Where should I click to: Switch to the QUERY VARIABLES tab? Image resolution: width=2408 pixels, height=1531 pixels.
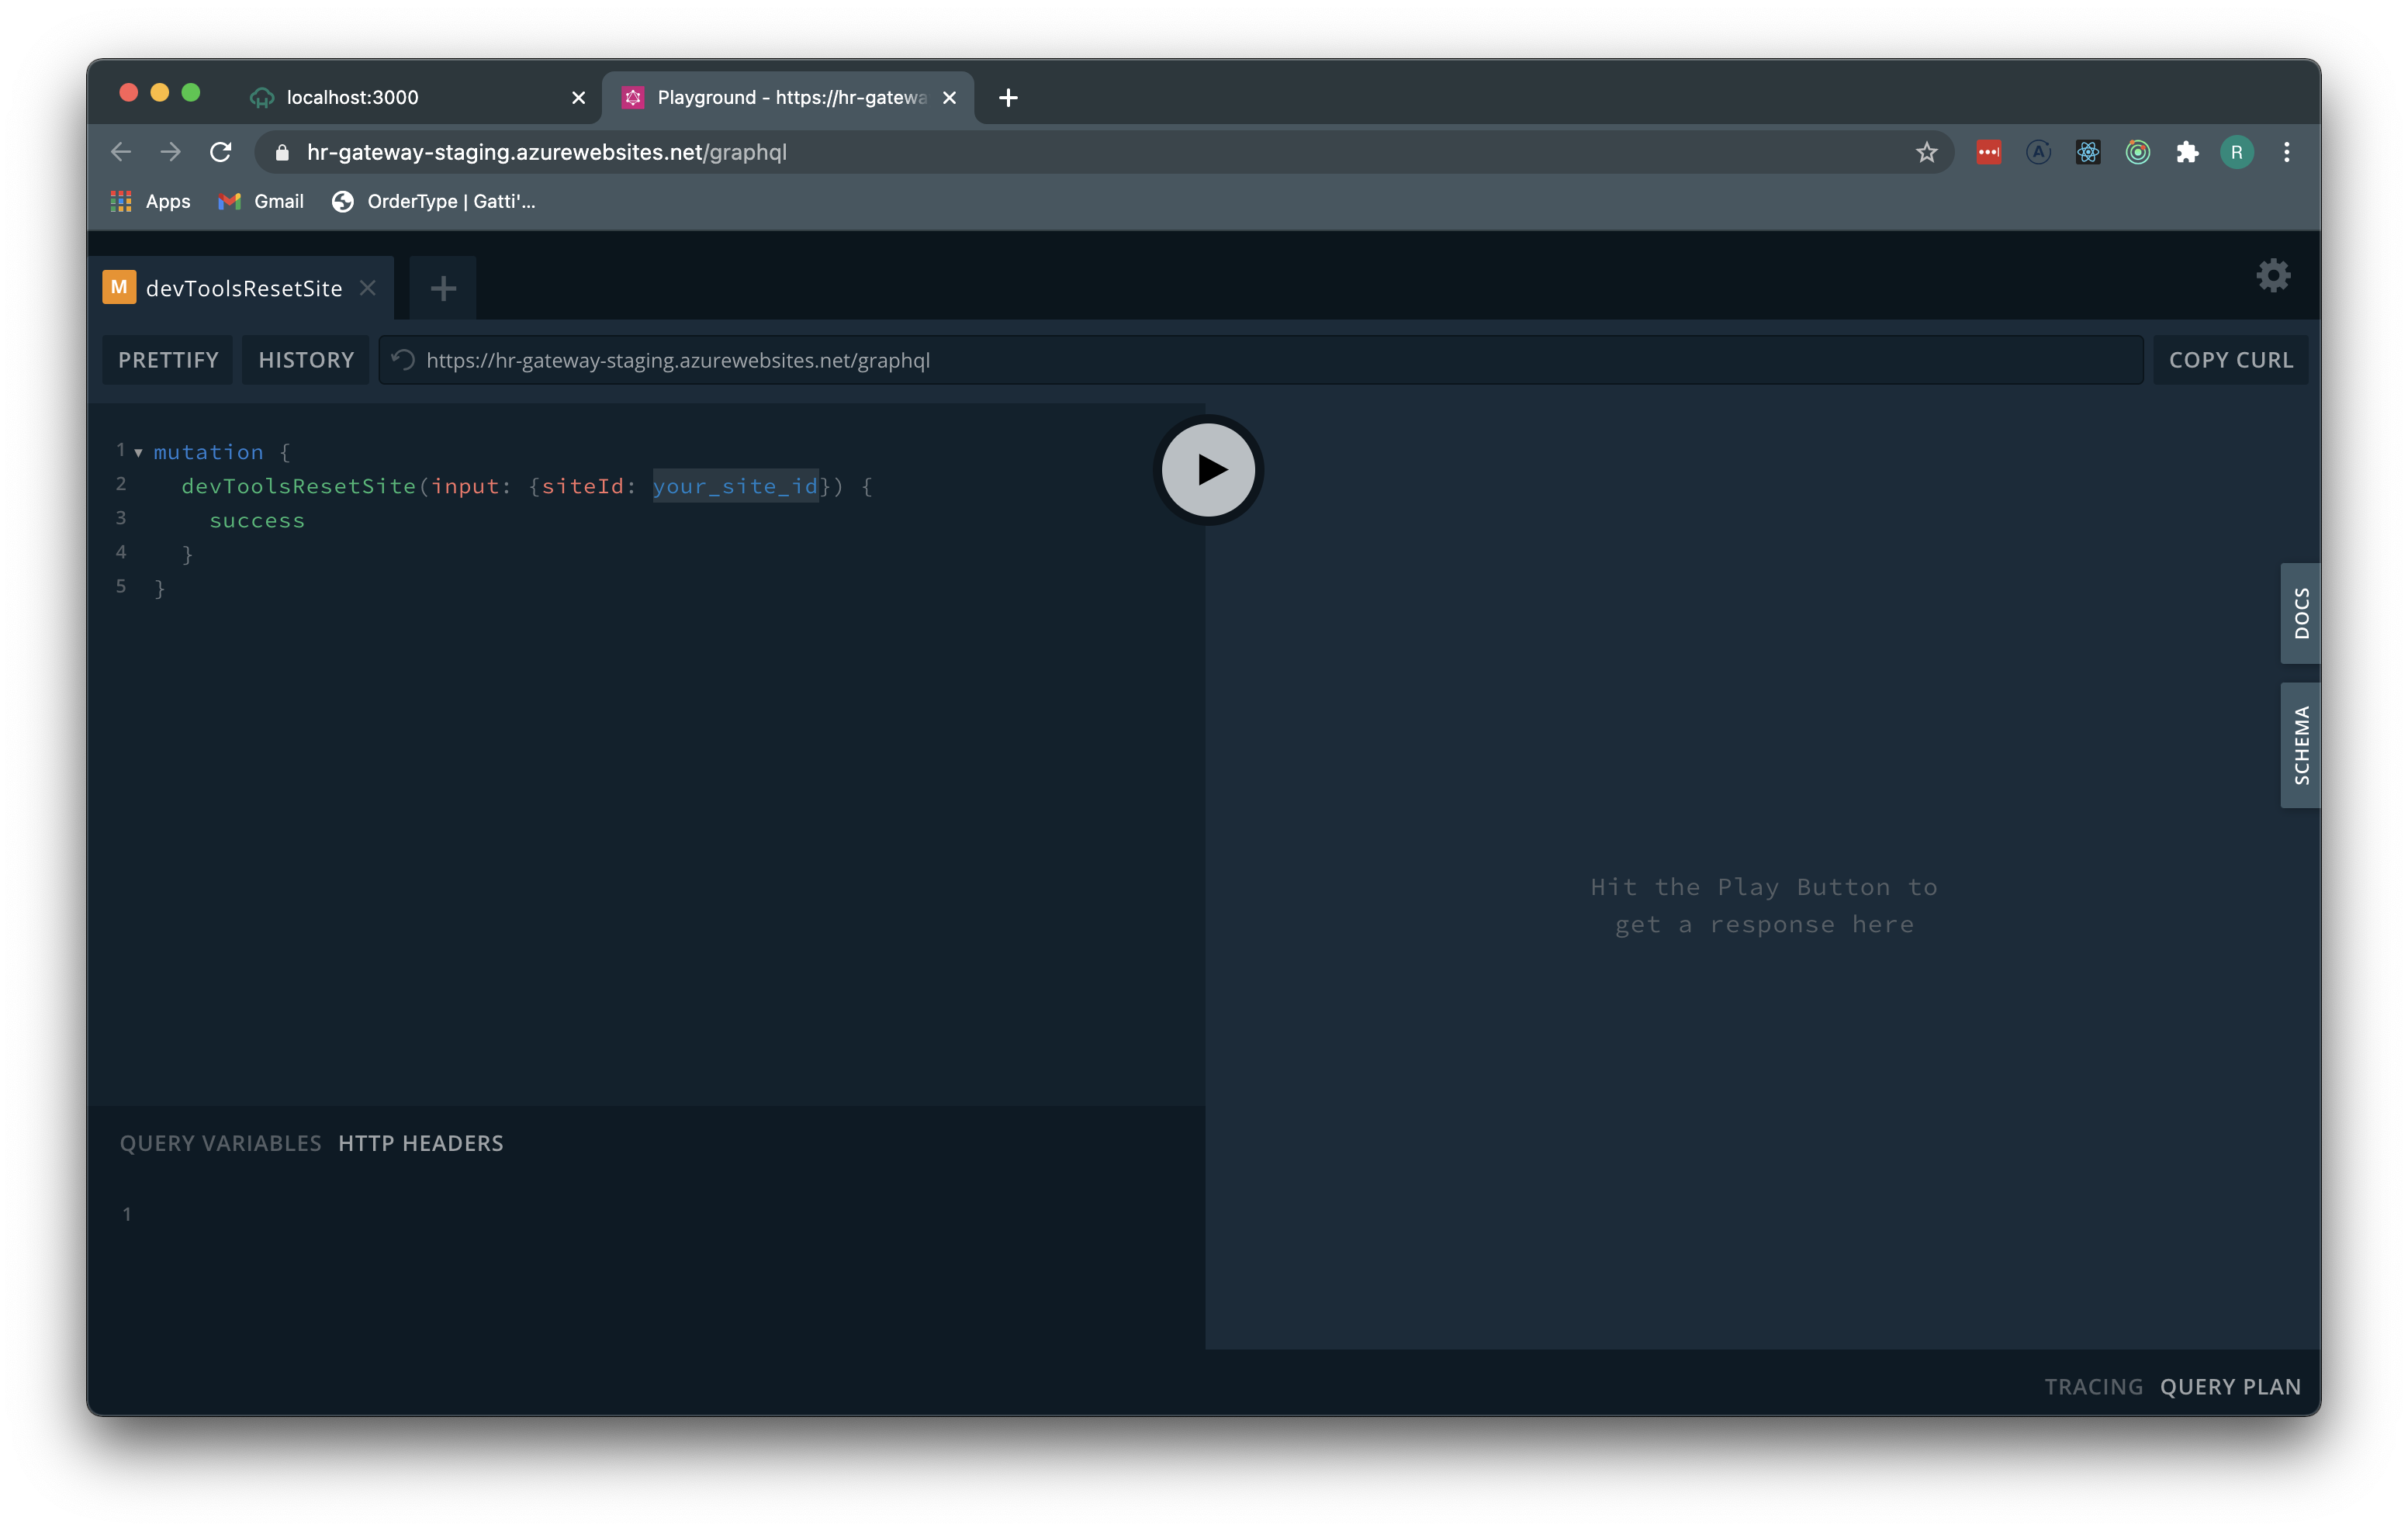click(220, 1143)
